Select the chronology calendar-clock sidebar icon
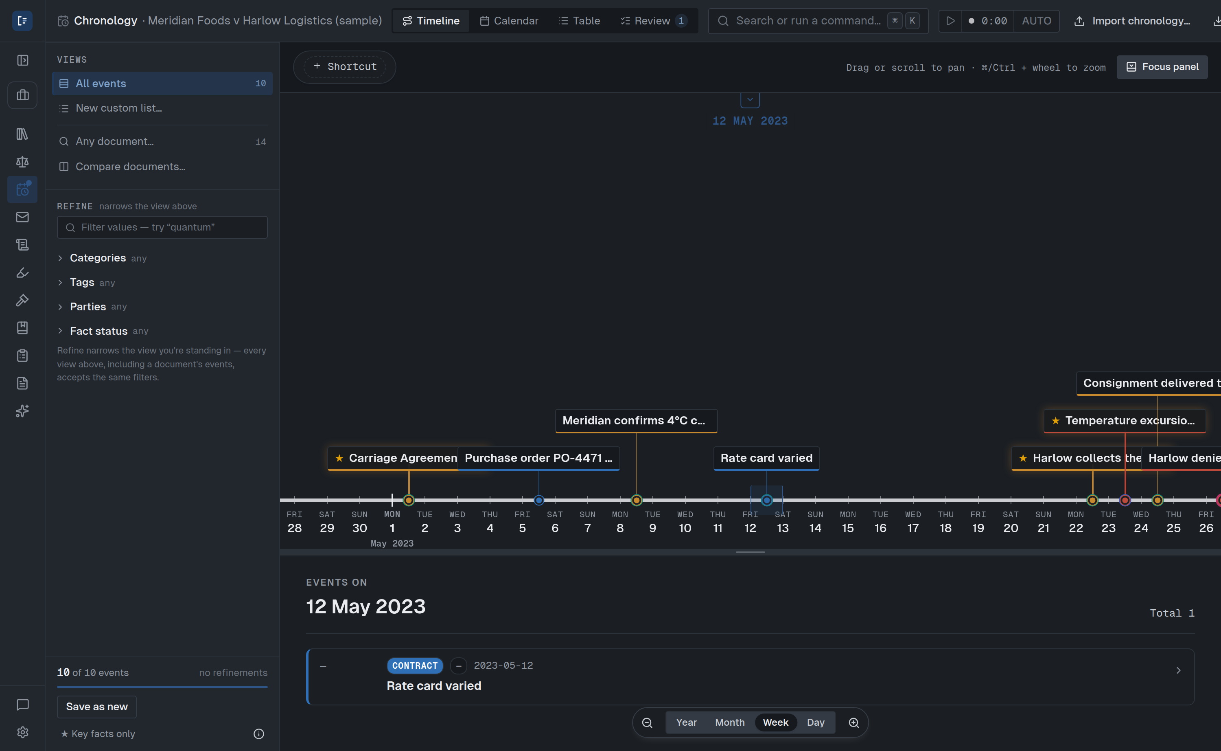The height and width of the screenshot is (751, 1221). 22,189
